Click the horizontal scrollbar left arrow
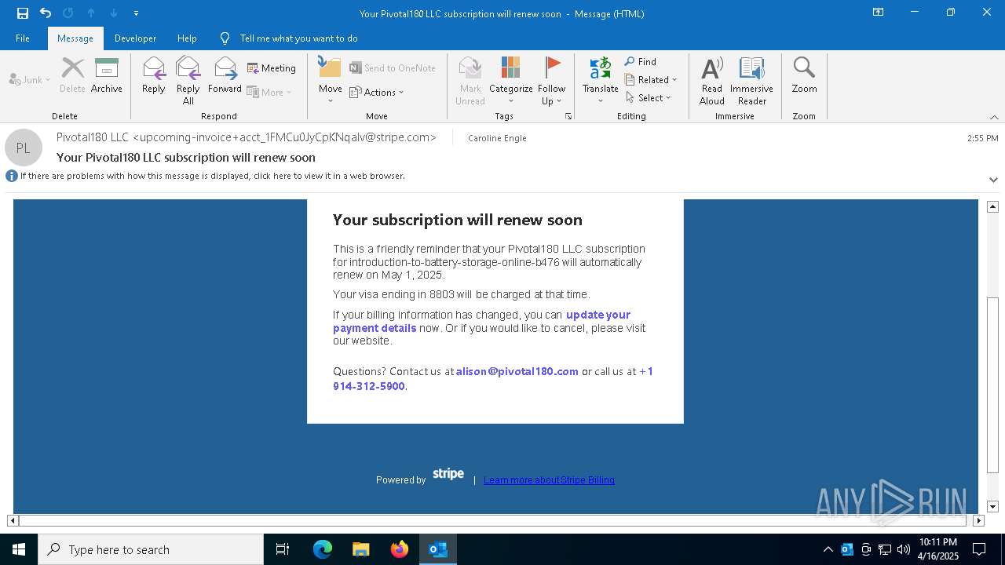The image size is (1005, 565). (13, 520)
